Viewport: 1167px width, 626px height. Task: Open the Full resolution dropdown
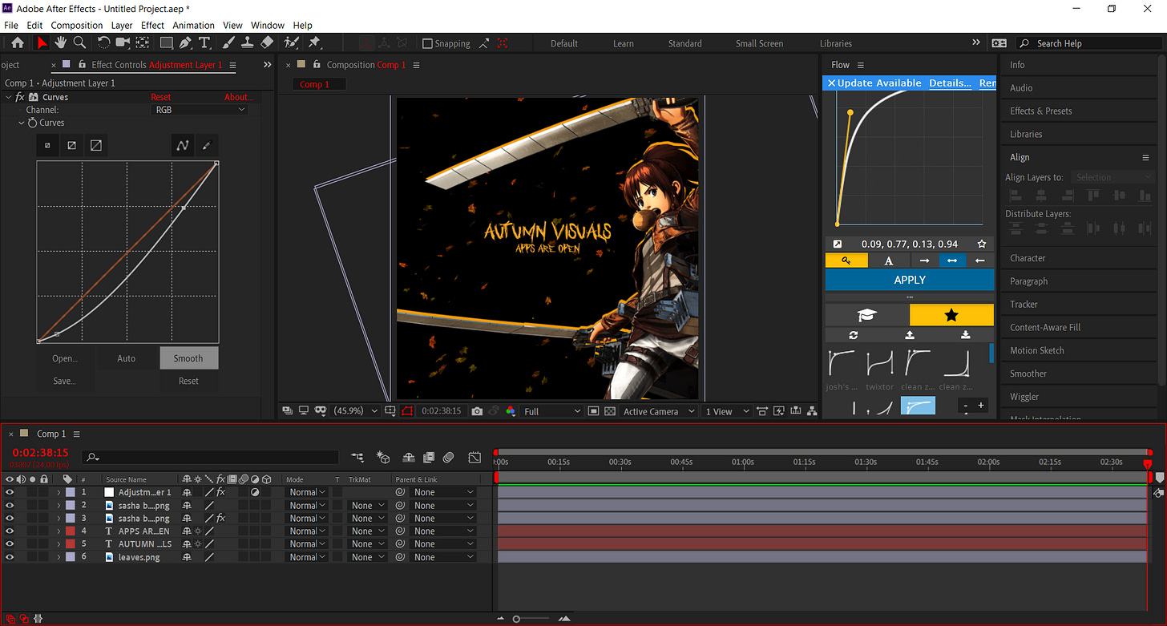[x=551, y=411]
